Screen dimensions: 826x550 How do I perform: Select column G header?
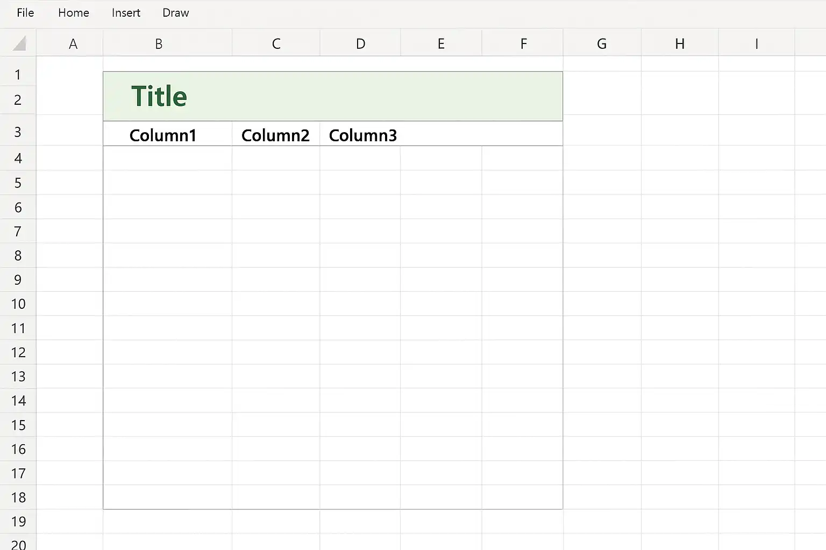click(x=602, y=43)
